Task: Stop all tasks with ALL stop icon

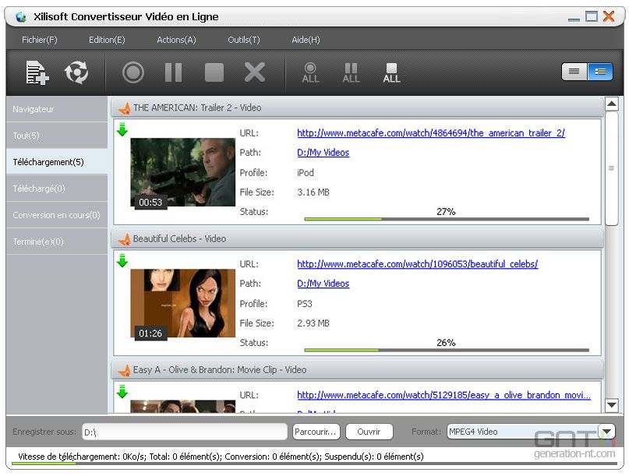Action: pos(391,73)
